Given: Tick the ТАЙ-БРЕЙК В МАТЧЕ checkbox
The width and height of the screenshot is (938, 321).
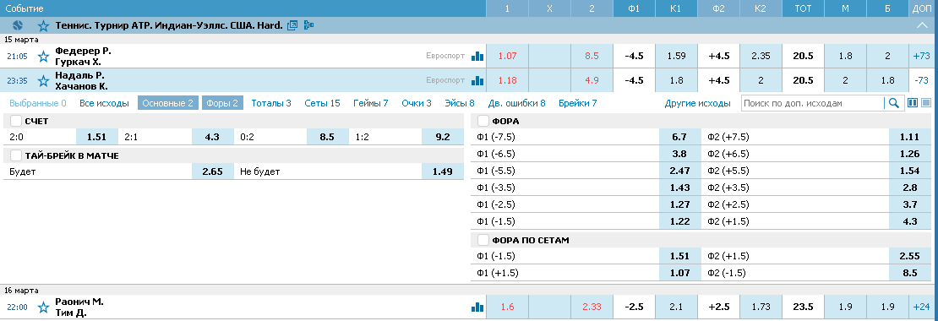Looking at the screenshot, I should coord(16,155).
